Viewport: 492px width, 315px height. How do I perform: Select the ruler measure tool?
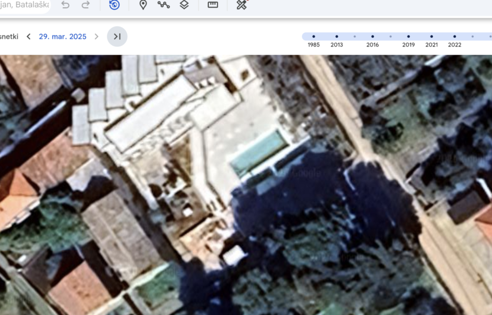213,5
